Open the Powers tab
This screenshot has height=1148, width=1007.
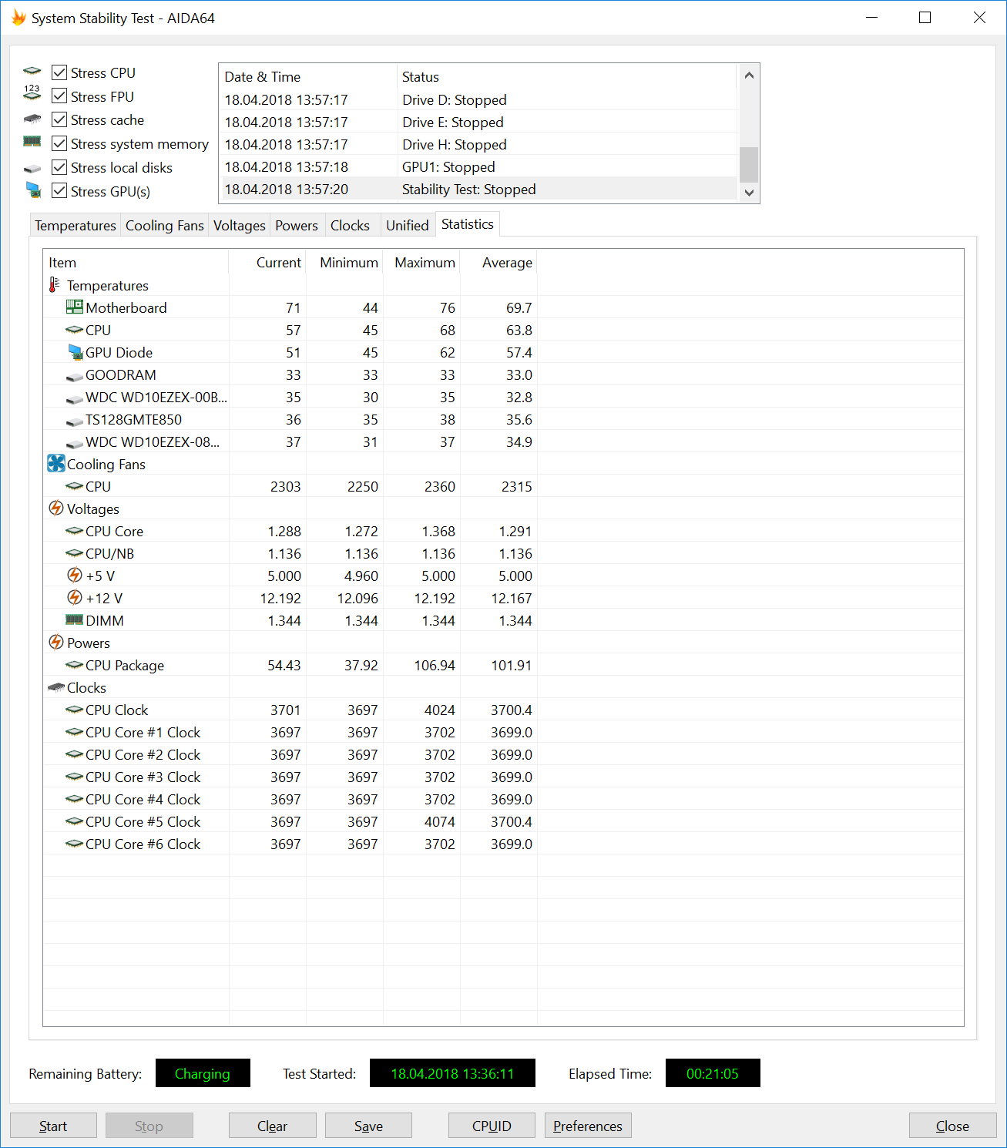pos(297,225)
